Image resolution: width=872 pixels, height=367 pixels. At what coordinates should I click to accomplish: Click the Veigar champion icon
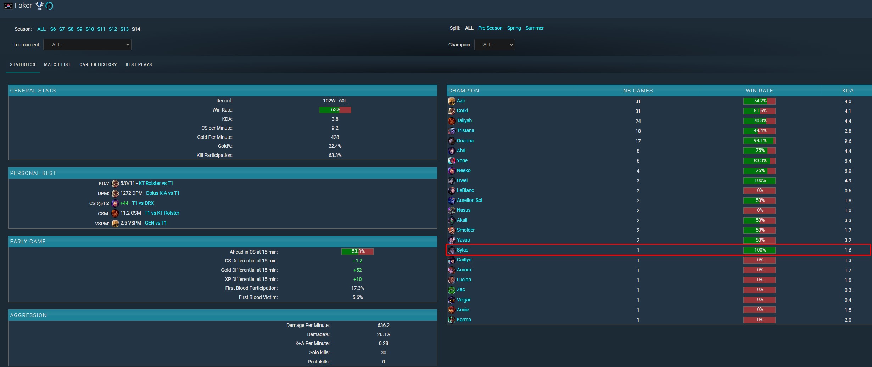[x=452, y=300]
